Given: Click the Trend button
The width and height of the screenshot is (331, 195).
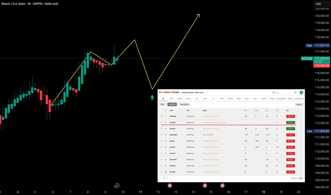Looking at the screenshot, I should click(x=162, y=104).
